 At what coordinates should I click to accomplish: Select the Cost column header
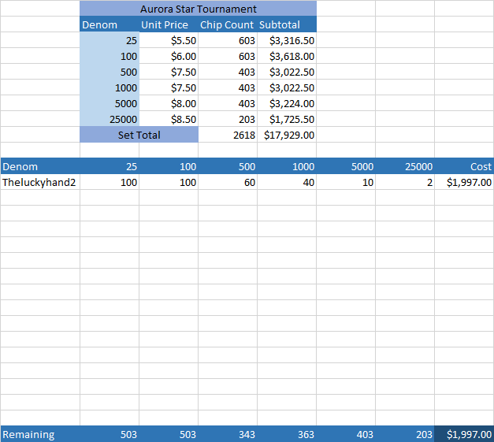463,166
